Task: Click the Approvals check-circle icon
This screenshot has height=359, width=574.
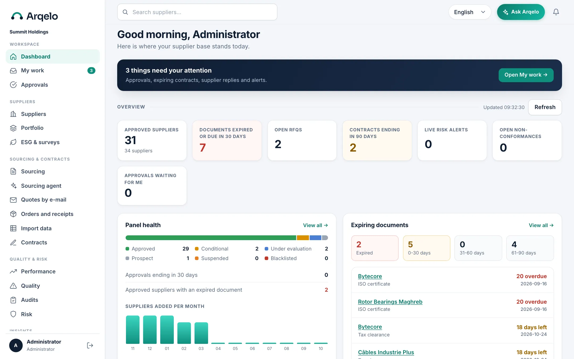Action: [x=13, y=85]
